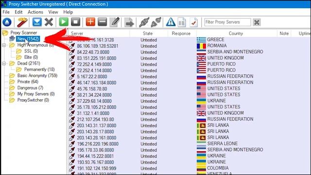The height and width of the screenshot is (175, 311).
Task: Click the pencil edit proxy icon
Action: pyautogui.click(x=115, y=22)
